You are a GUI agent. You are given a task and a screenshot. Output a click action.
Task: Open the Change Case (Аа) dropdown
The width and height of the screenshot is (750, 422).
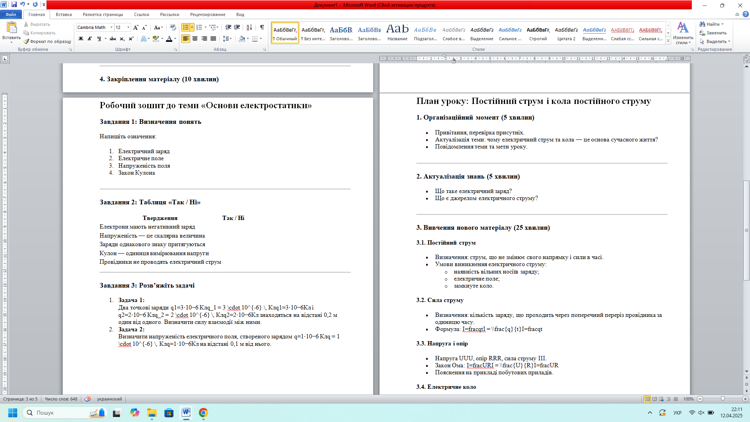(x=158, y=27)
